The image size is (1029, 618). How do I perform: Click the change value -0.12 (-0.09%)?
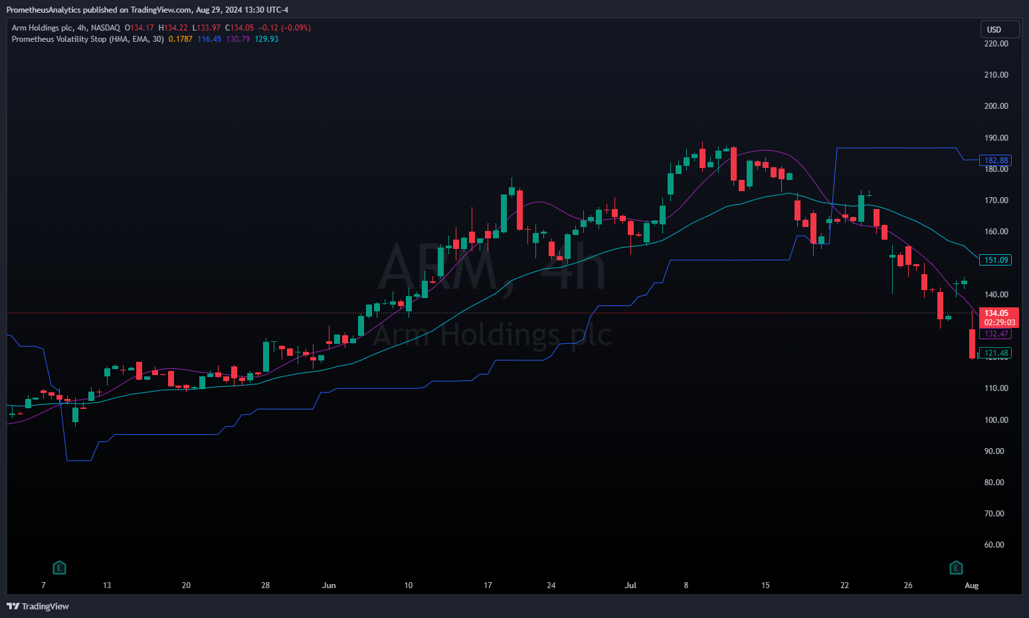(284, 28)
